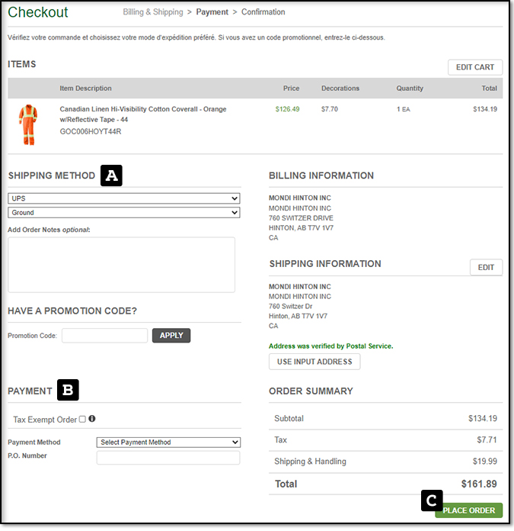Viewport: 514px width, 531px height.
Task: Go to Billing & Shipping breadcrumb step
Action: pyautogui.click(x=153, y=12)
